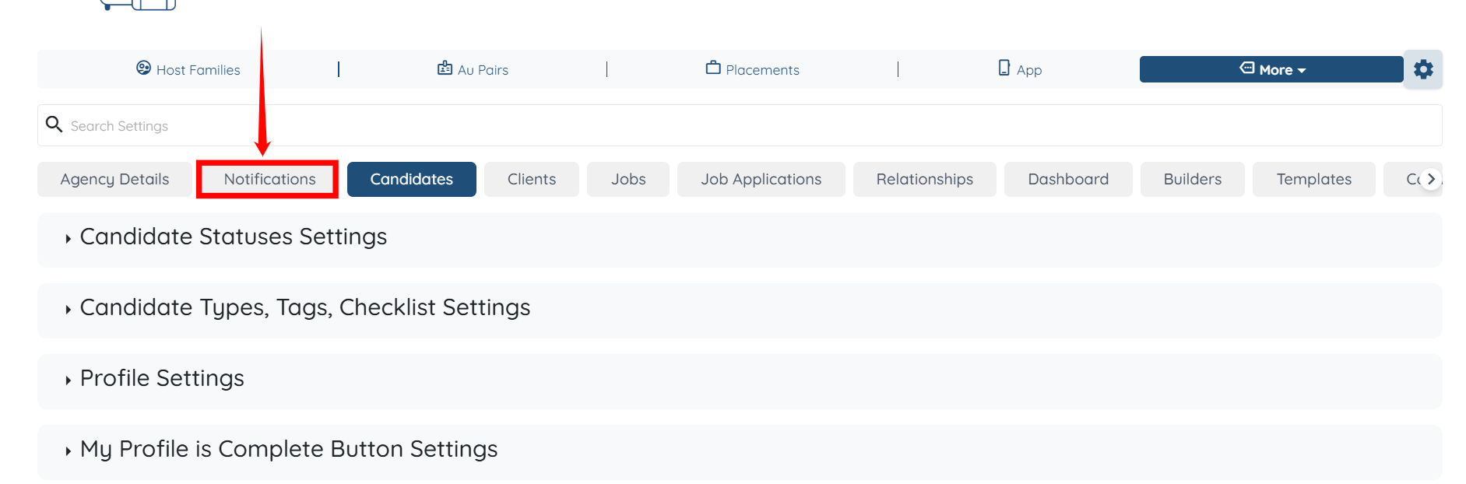The height and width of the screenshot is (484, 1466).
Task: Open the Clients settings tab
Action: click(x=531, y=179)
